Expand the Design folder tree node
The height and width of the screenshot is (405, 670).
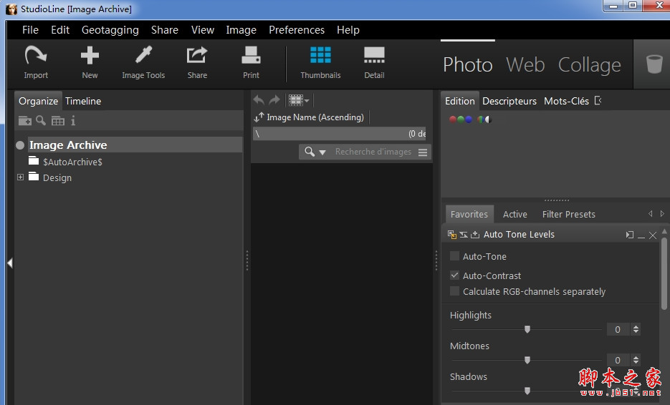tap(20, 177)
